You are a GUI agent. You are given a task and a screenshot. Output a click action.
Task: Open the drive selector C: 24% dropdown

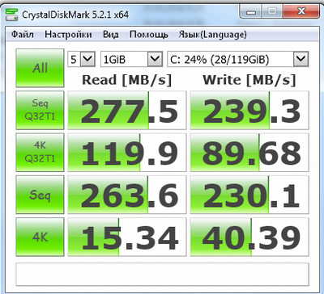pos(238,59)
